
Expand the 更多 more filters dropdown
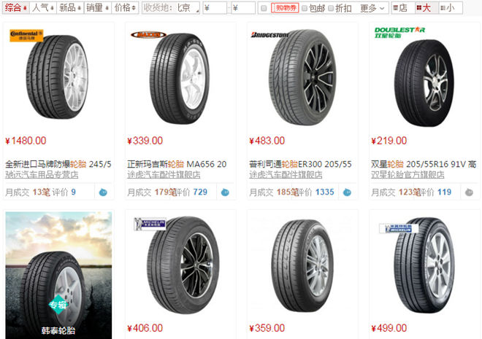(x=372, y=8)
